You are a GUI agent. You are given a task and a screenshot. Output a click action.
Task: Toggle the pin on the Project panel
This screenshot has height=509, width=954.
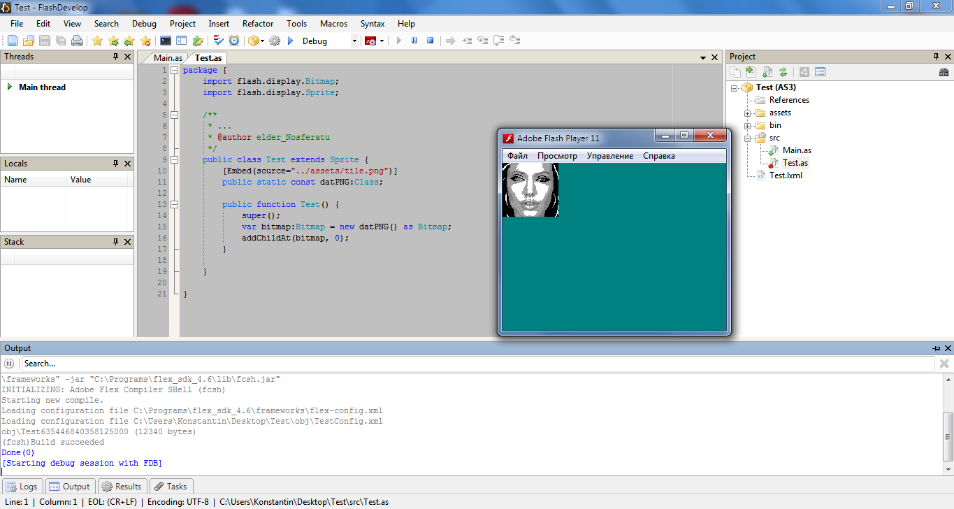(x=936, y=57)
